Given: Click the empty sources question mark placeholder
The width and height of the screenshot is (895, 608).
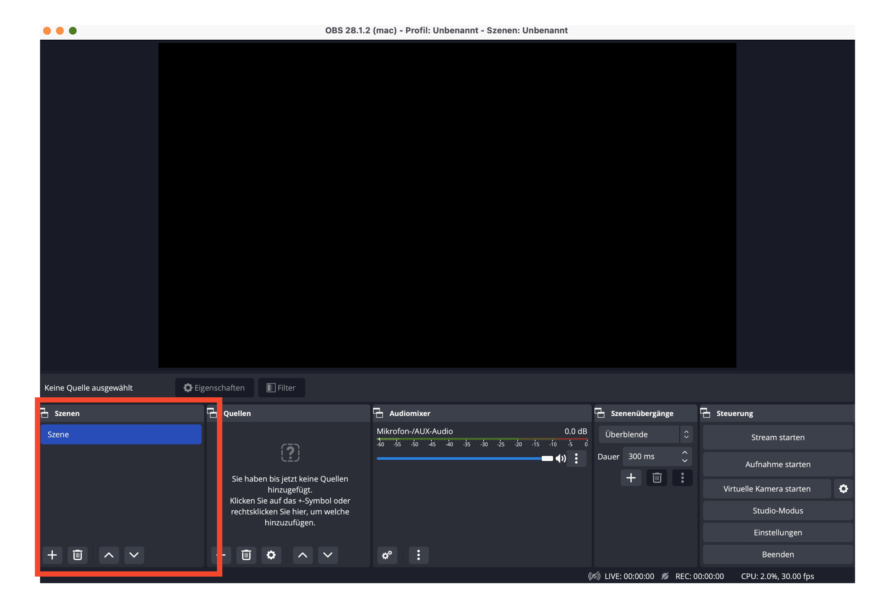Looking at the screenshot, I should (x=290, y=452).
